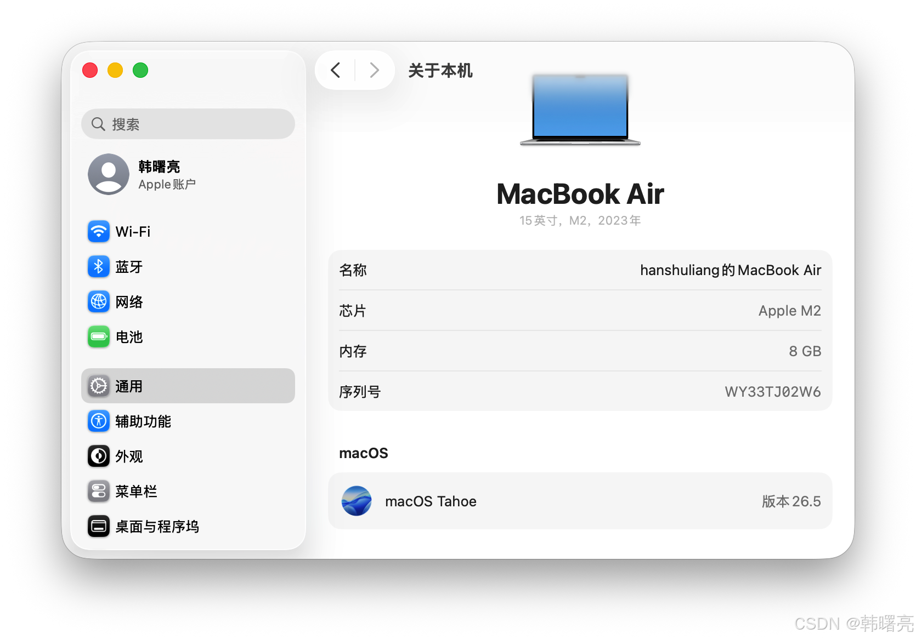
Task: Go forward with the right chevron
Action: [x=374, y=70]
